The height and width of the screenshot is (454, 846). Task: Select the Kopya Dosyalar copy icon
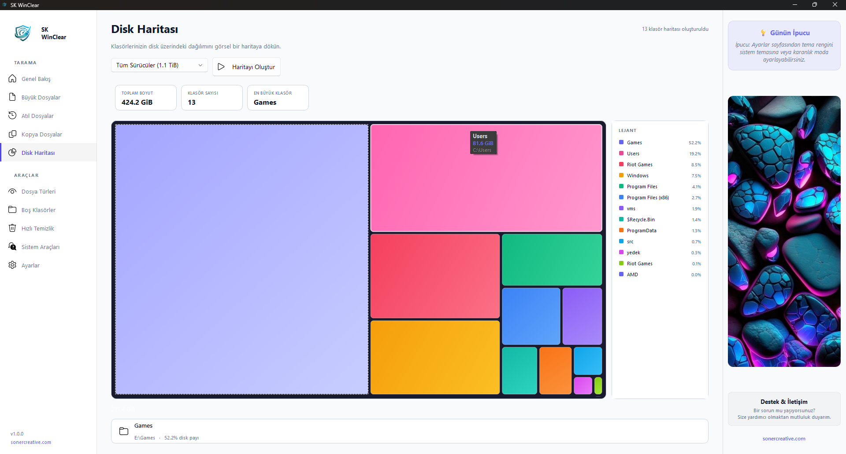(x=12, y=134)
